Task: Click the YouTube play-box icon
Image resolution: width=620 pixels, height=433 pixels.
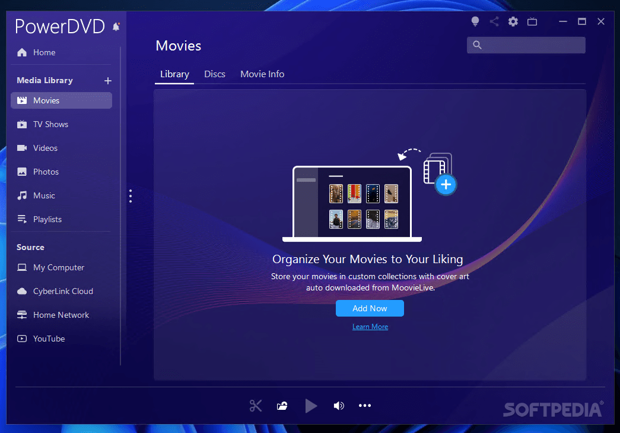Action: (22, 339)
